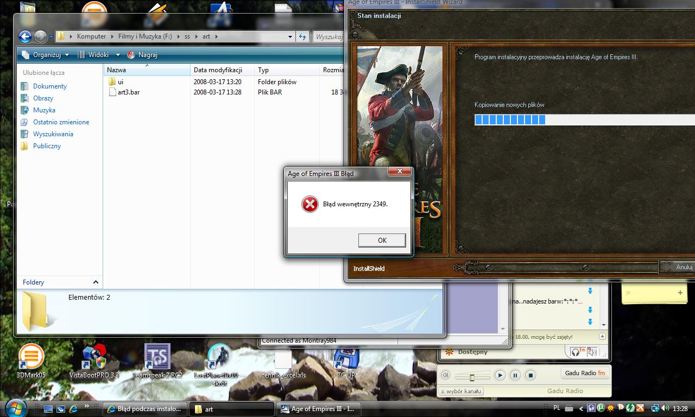Refresh the Explorer folder view
This screenshot has height=417, width=695.
pyautogui.click(x=302, y=37)
